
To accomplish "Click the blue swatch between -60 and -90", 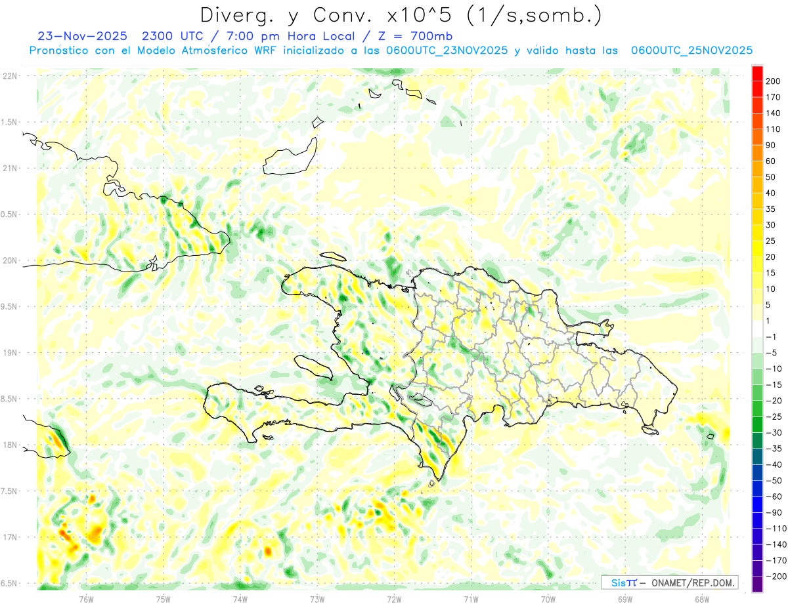I will pyautogui.click(x=757, y=505).
